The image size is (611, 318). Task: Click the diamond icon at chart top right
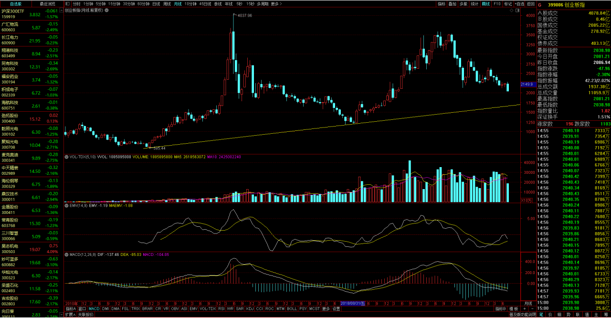511,10
